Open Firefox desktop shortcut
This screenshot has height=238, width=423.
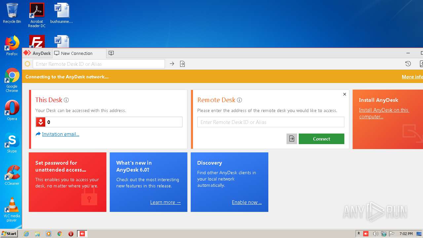(x=12, y=46)
